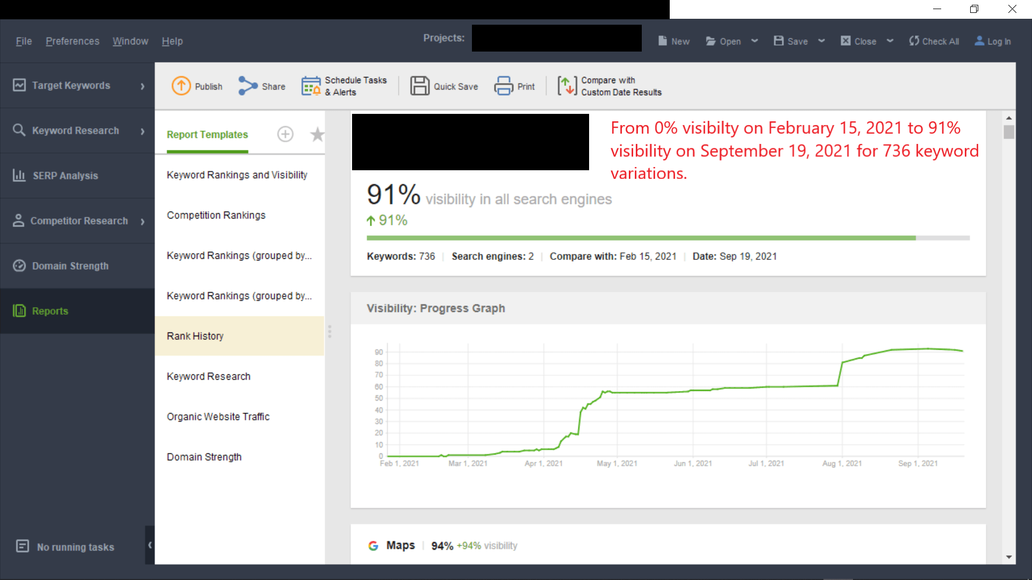Click the Domain Strength gauge icon

point(19,266)
